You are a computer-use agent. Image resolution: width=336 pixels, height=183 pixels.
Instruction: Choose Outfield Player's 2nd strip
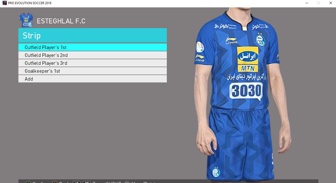92,55
